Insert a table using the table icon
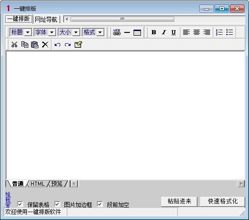The image size is (249, 220). (x=137, y=32)
